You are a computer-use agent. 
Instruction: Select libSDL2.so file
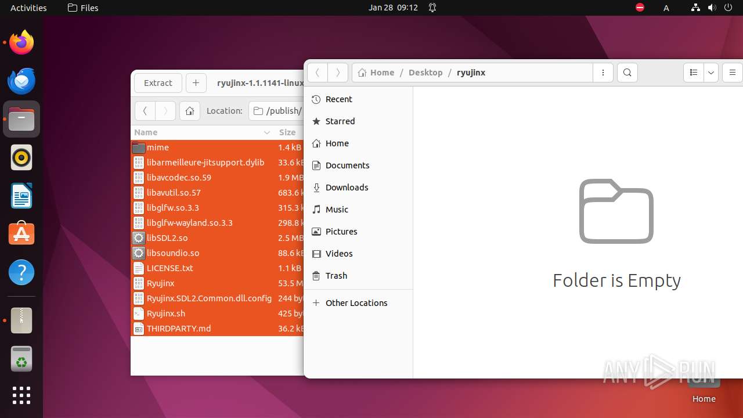[218, 238]
